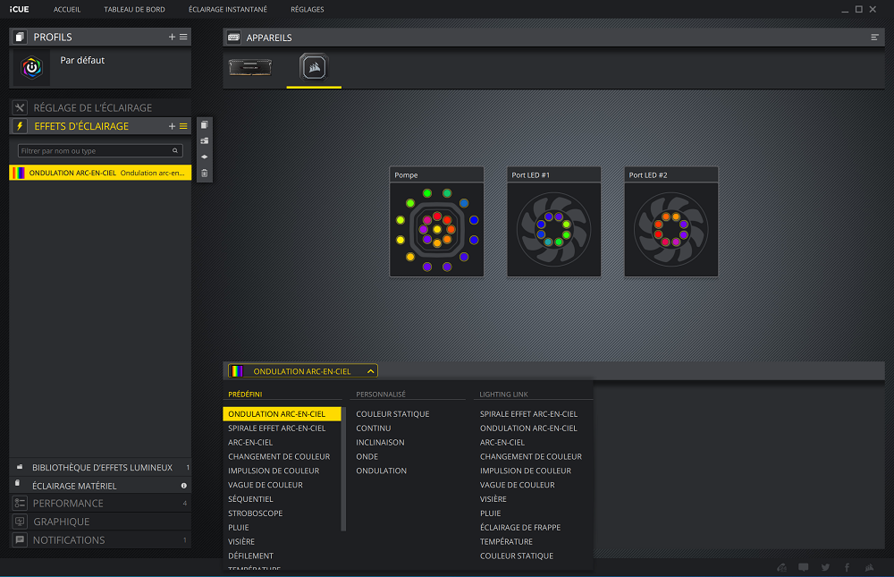Screen dimensions: 894x577
Task: Select the Corsair cooler device icon
Action: tap(314, 68)
